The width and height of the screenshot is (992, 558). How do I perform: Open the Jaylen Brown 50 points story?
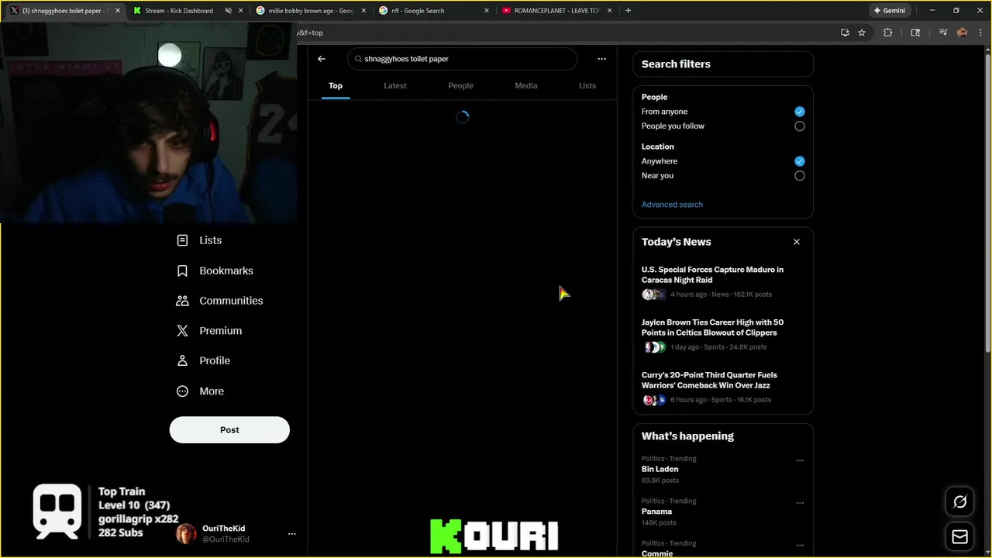722,334
